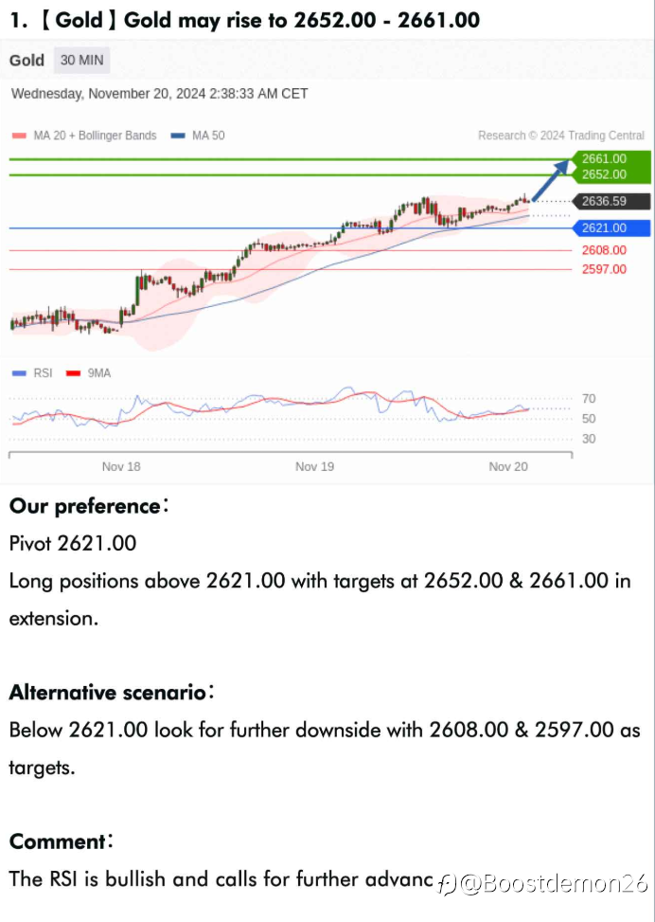Select the red 2608.00 support label
The width and height of the screenshot is (655, 922).
point(604,250)
